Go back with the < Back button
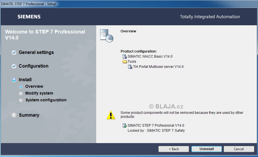Viewport: 258px width, 157px height. 174,149
